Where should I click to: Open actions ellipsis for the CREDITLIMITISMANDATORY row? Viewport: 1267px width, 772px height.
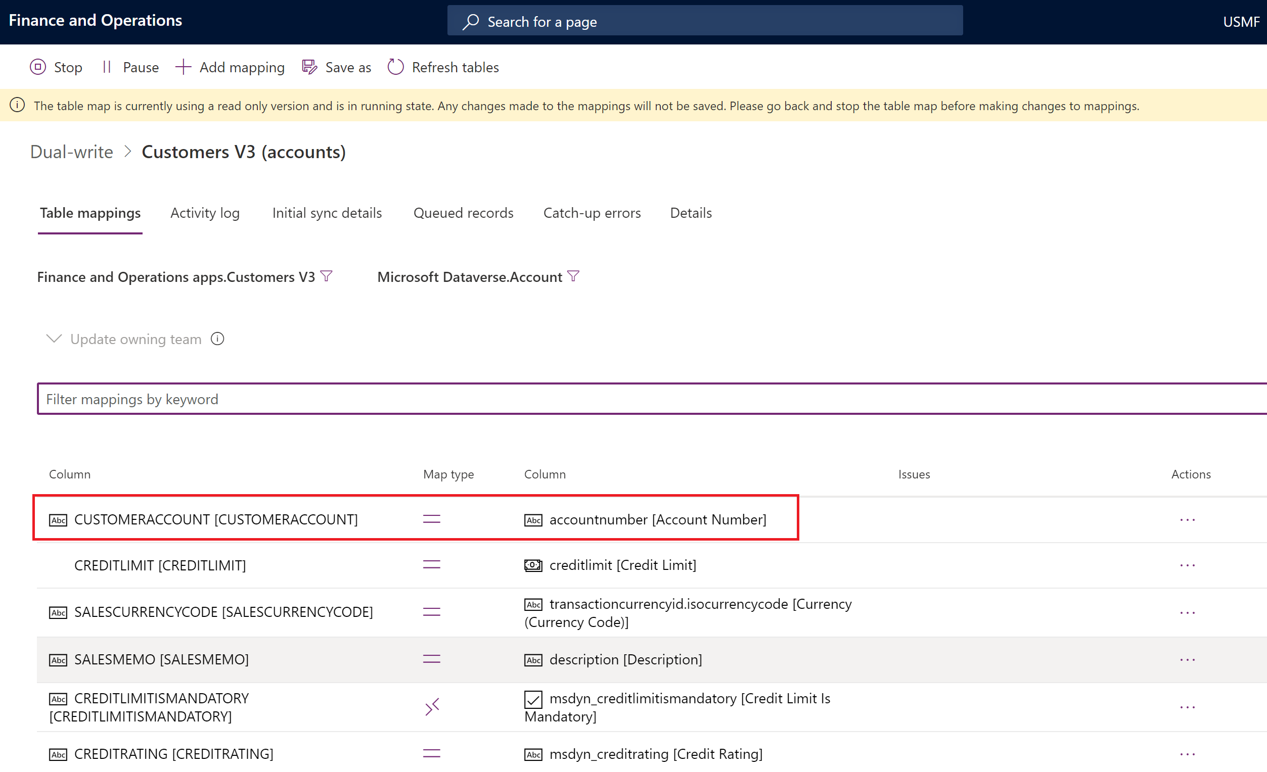tap(1187, 707)
